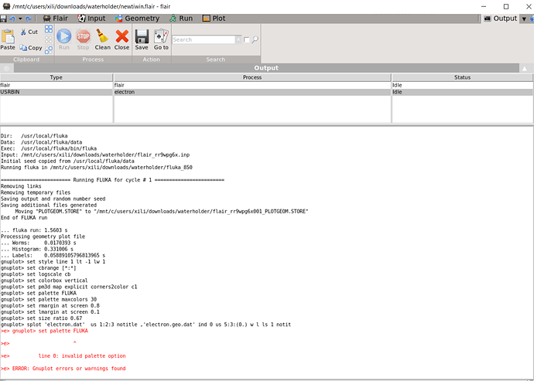Click the greyed clear-selection squares icon

[x=49, y=40]
